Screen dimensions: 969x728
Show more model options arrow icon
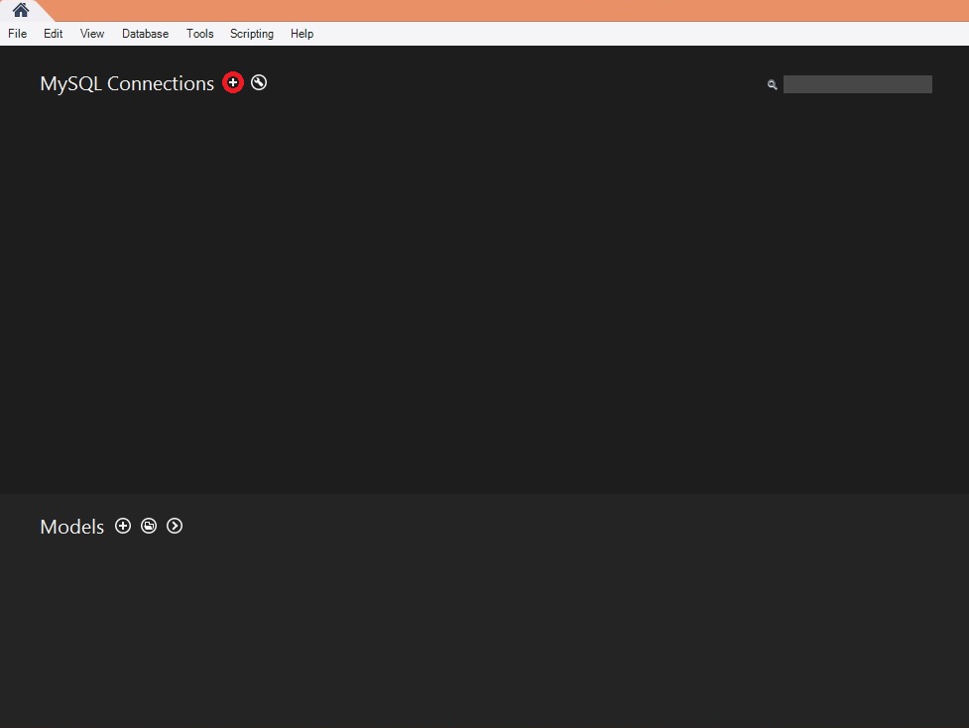[x=175, y=526]
